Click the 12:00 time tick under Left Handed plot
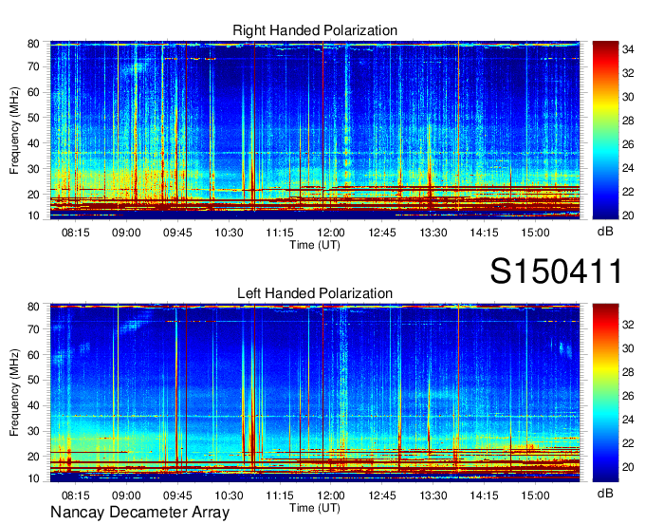Screen dimensions: 645x524 pos(331,496)
